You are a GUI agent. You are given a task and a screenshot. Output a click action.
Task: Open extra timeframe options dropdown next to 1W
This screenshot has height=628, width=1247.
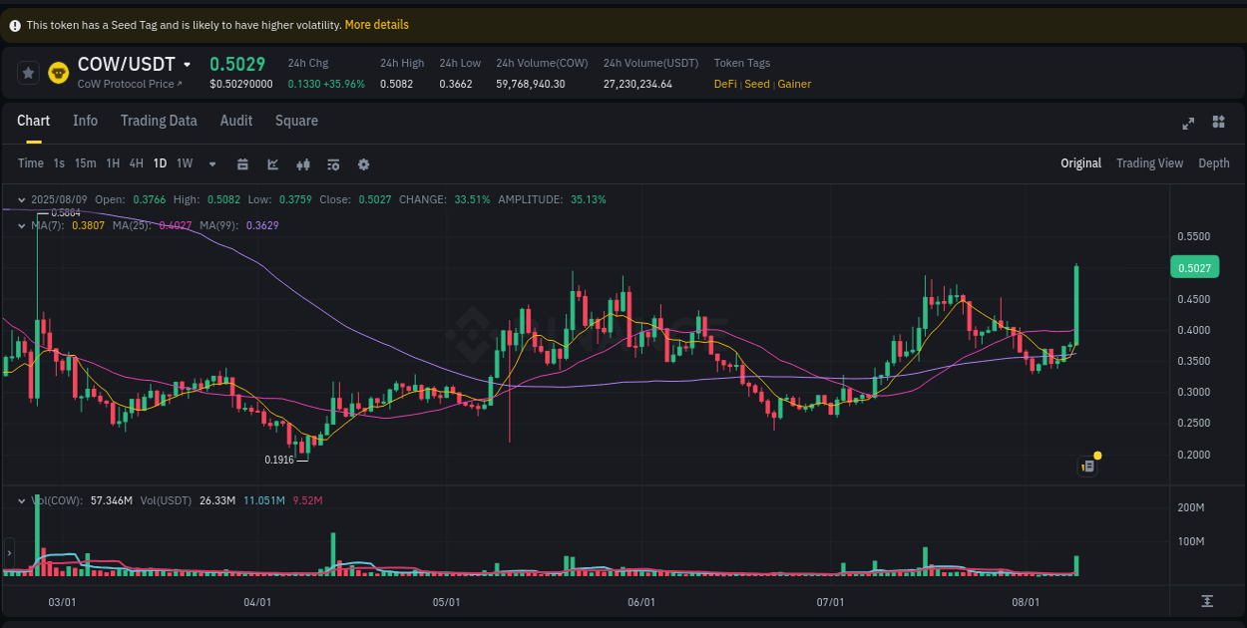(x=211, y=163)
